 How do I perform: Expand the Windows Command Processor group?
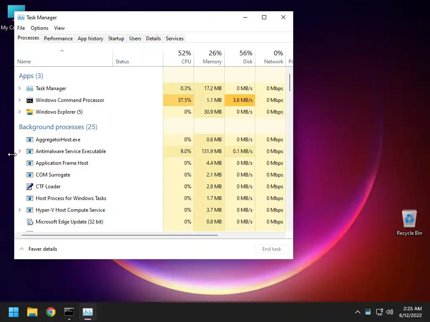(20, 100)
